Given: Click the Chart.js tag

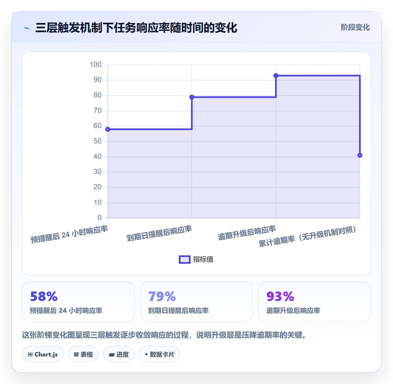Looking at the screenshot, I should click(x=43, y=354).
